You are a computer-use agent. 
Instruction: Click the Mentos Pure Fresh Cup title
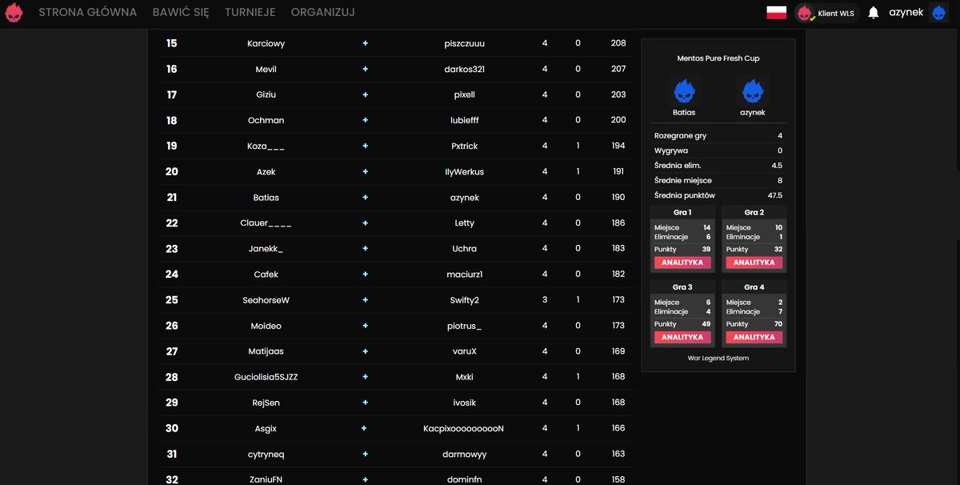pos(718,58)
